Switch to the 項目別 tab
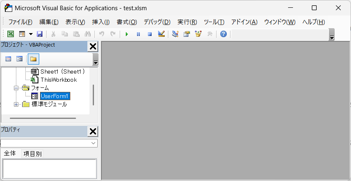351x181 pixels. 32,154
